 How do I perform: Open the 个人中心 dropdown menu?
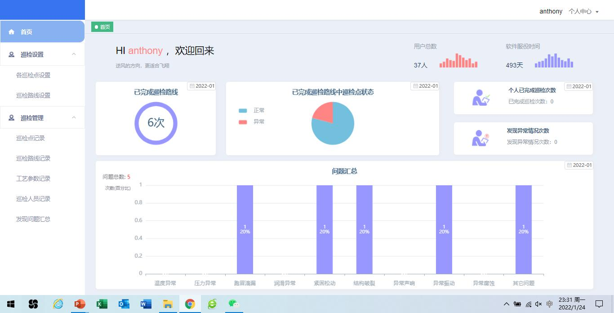[x=583, y=12]
